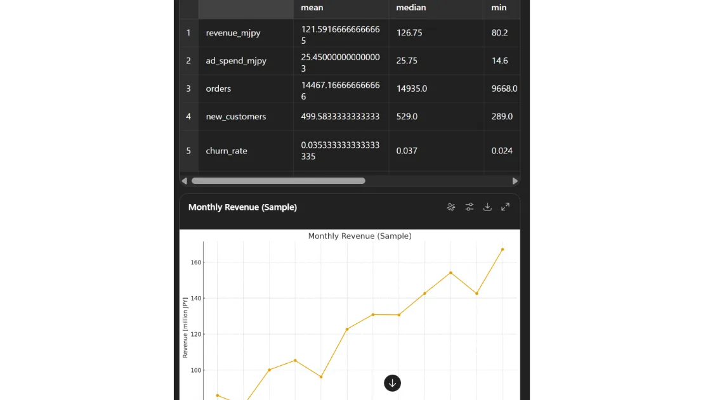This screenshot has height=400, width=710.
Task: Click min value 9668.0
Action: pyautogui.click(x=504, y=89)
